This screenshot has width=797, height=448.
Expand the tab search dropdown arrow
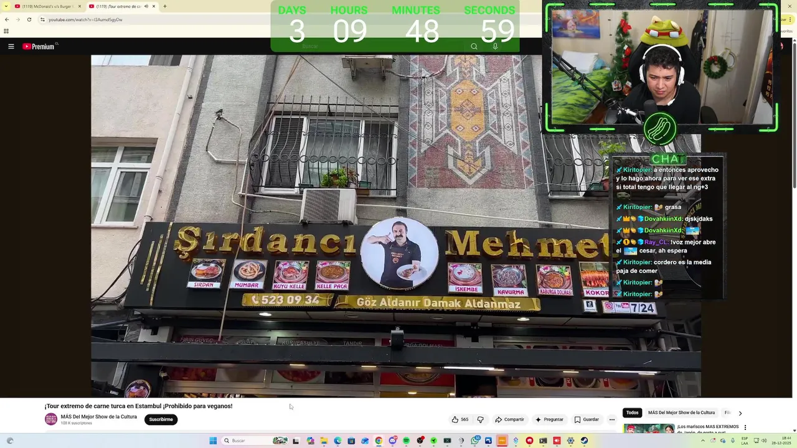(6, 6)
